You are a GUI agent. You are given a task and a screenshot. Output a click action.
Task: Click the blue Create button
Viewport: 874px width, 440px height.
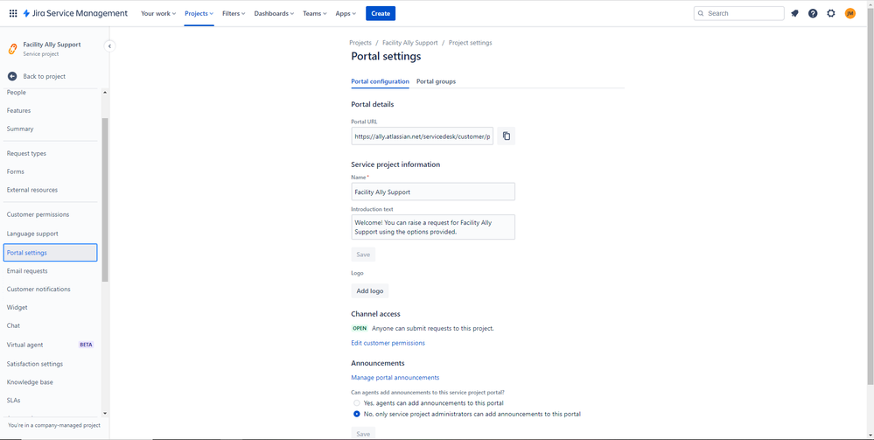[381, 13]
